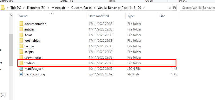The height and width of the screenshot is (100, 215).
Task: Select the entities folder icon
Action: tap(21, 29)
